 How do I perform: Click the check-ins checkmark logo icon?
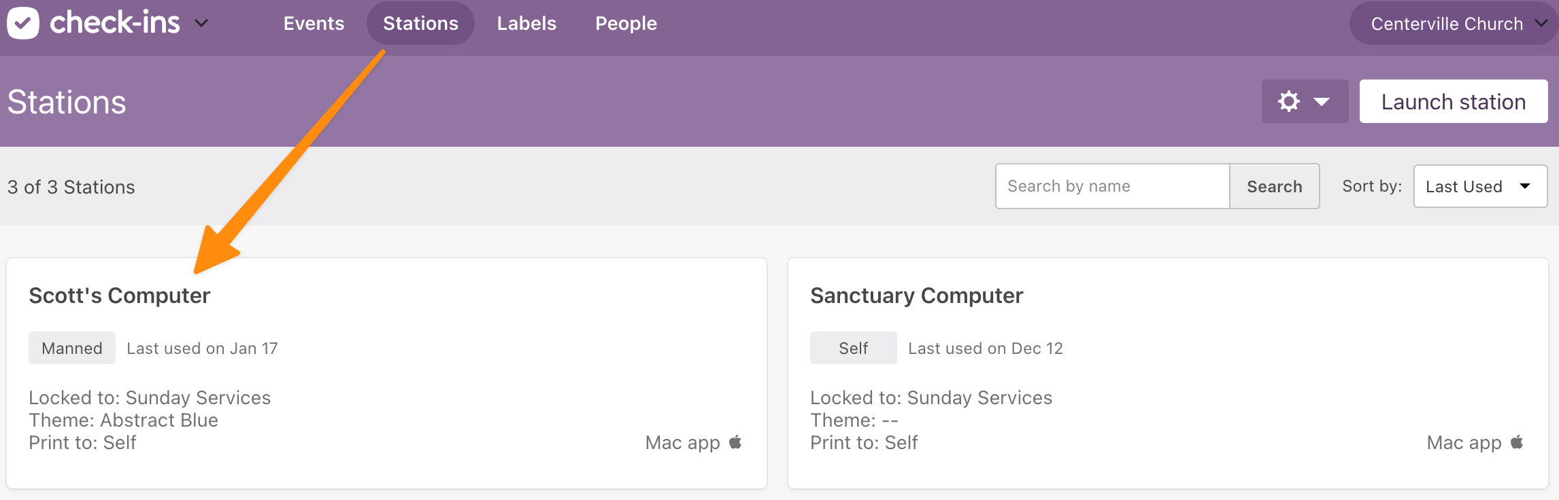tap(23, 23)
